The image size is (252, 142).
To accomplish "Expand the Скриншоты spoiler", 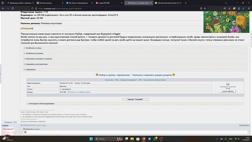I will 135,69.
